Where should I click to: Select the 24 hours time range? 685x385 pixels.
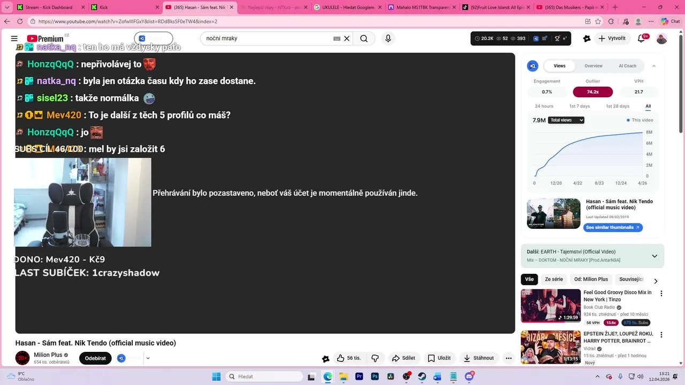(x=544, y=106)
